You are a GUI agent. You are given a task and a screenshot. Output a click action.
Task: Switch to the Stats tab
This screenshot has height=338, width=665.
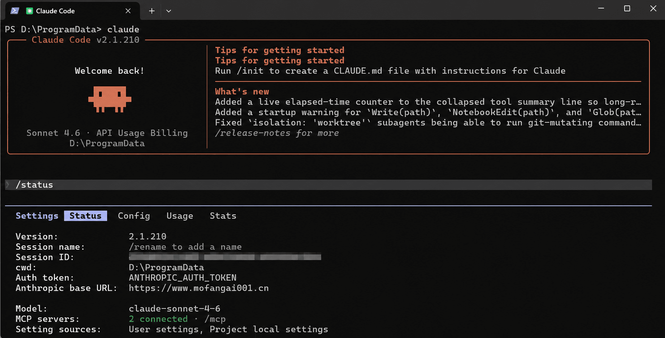tap(223, 216)
